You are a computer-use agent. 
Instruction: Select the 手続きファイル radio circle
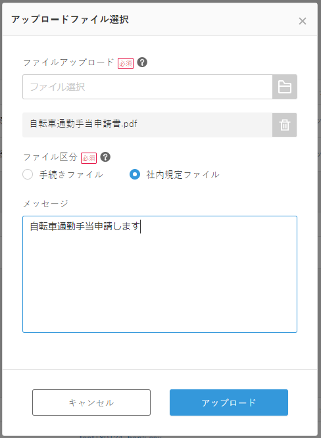pyautogui.click(x=28, y=174)
